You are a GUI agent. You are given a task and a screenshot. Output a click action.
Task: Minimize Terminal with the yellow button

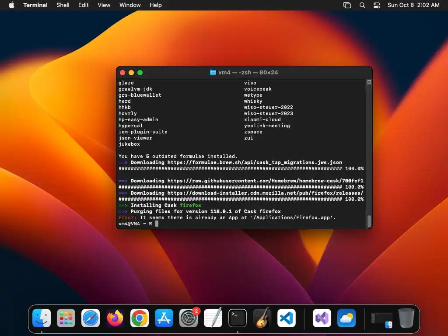click(x=131, y=73)
